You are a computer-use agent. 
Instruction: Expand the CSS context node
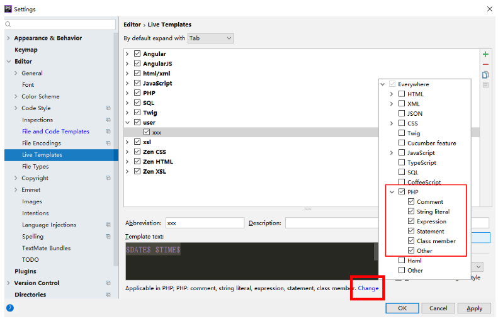(x=392, y=123)
